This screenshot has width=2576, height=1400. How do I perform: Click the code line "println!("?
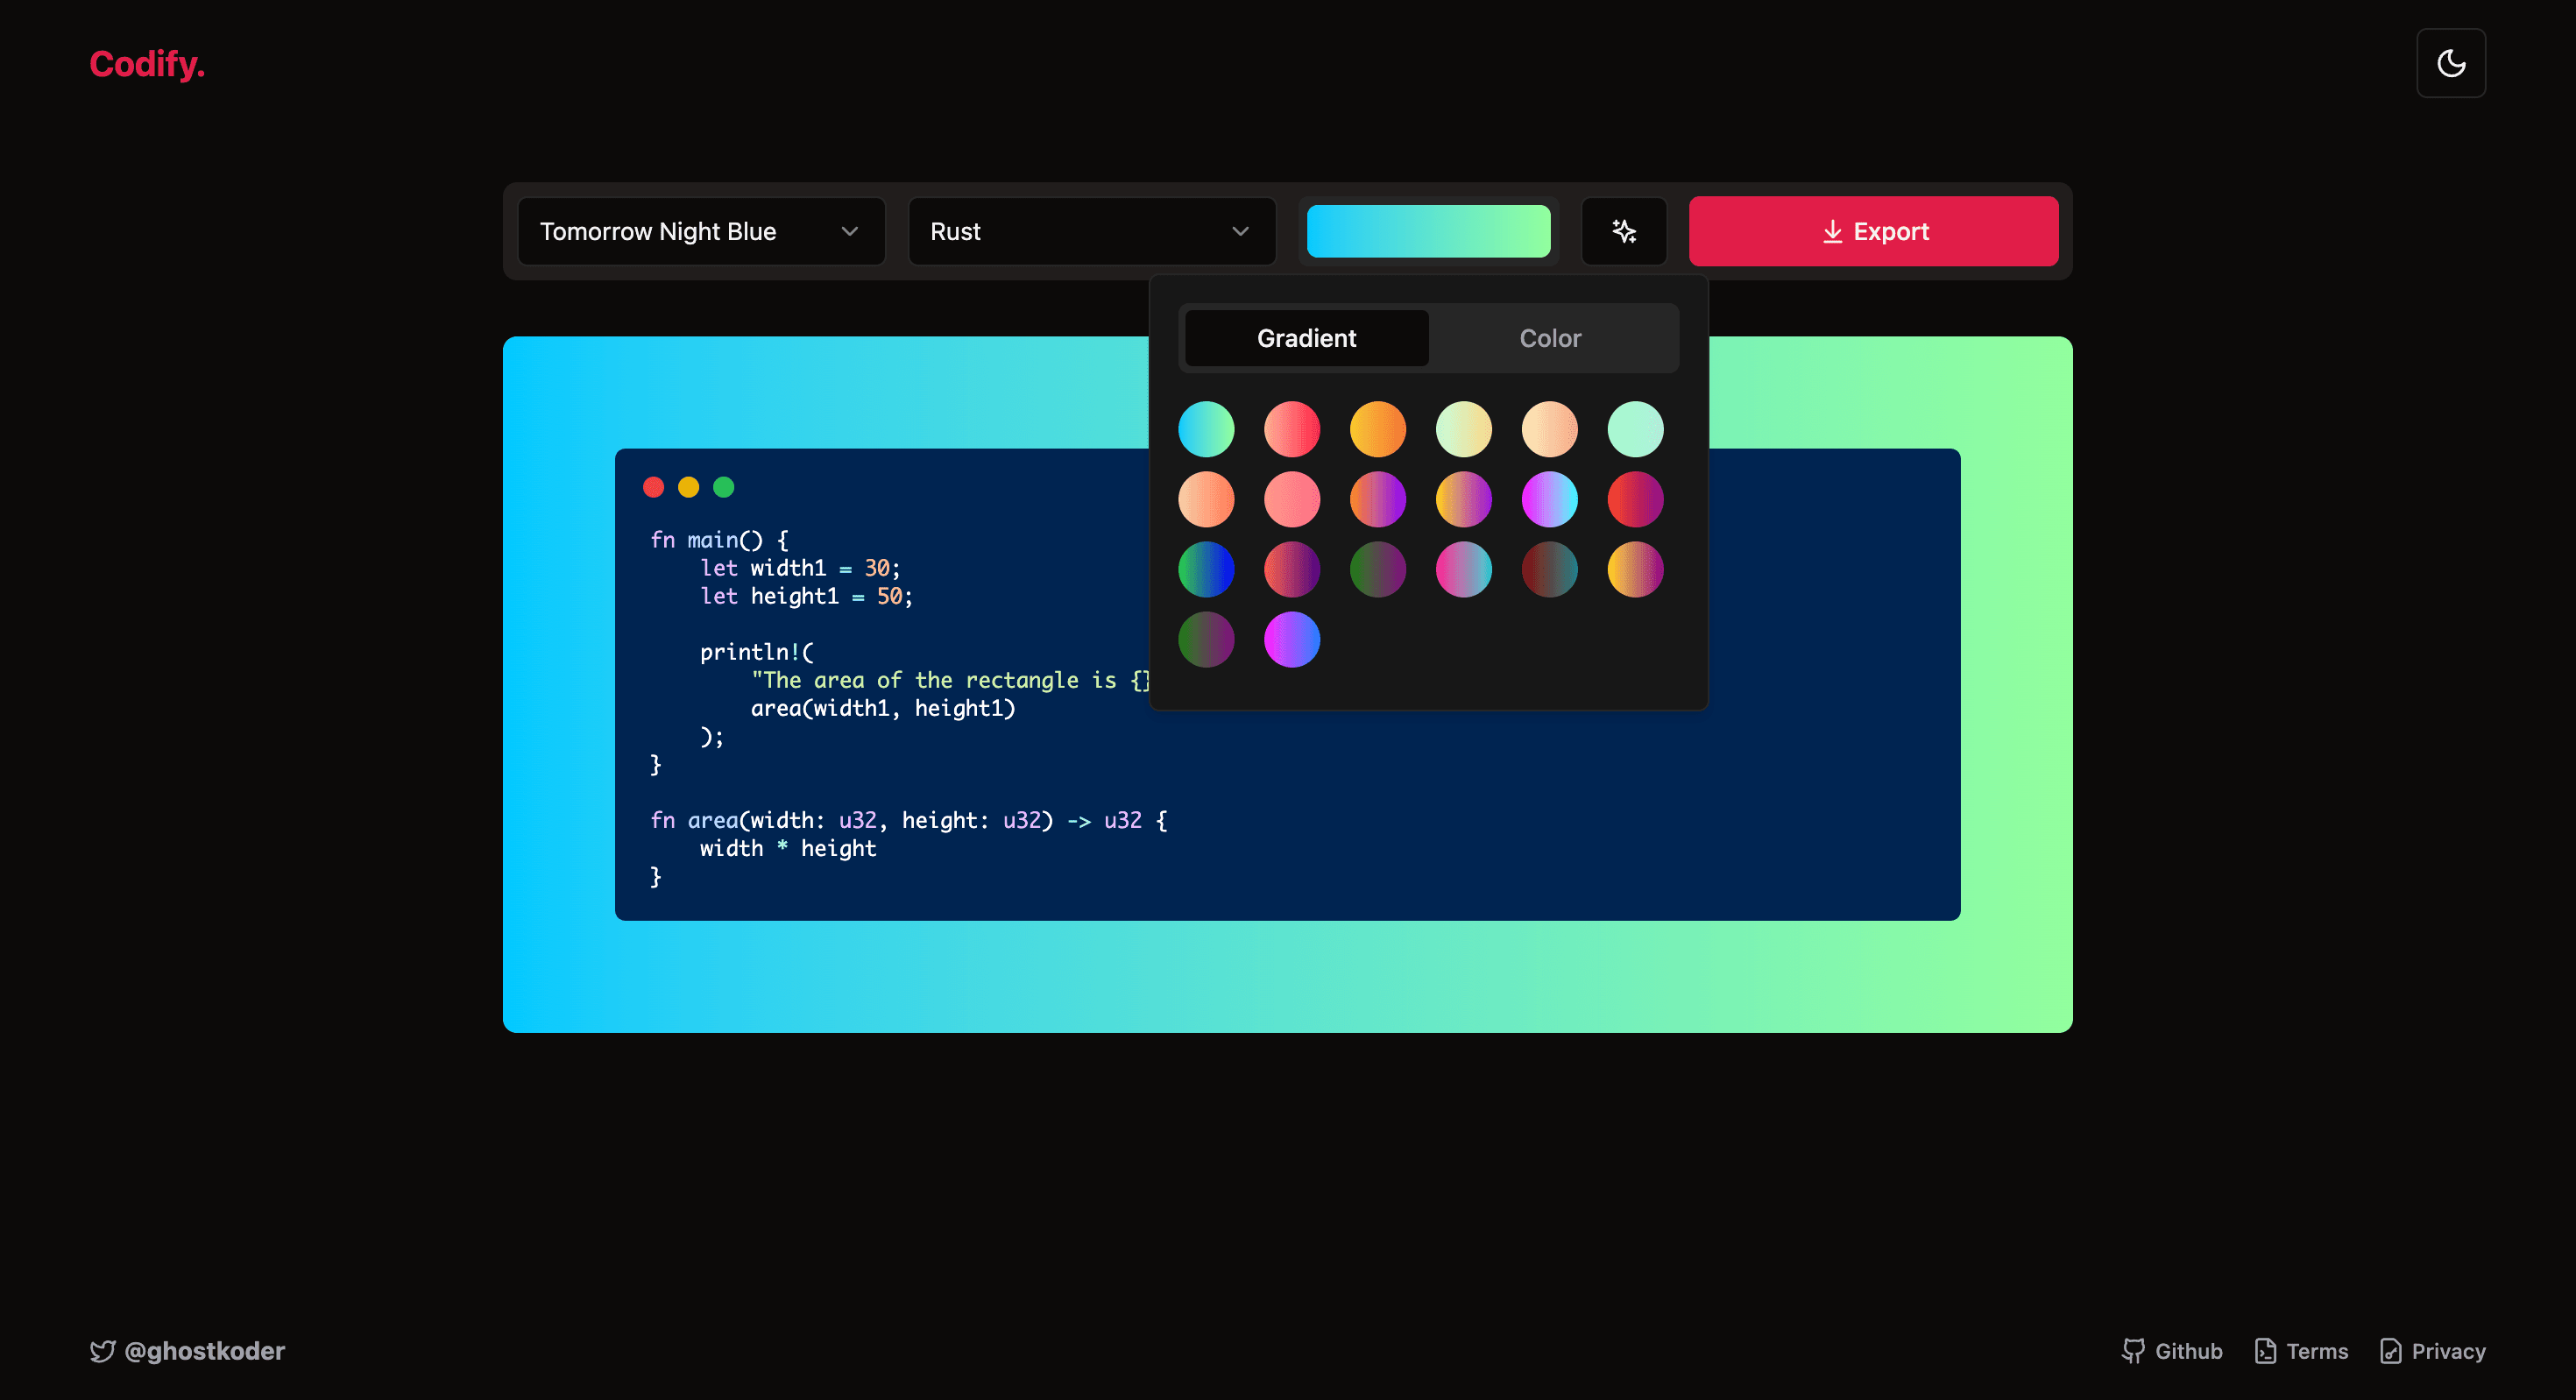tap(757, 652)
